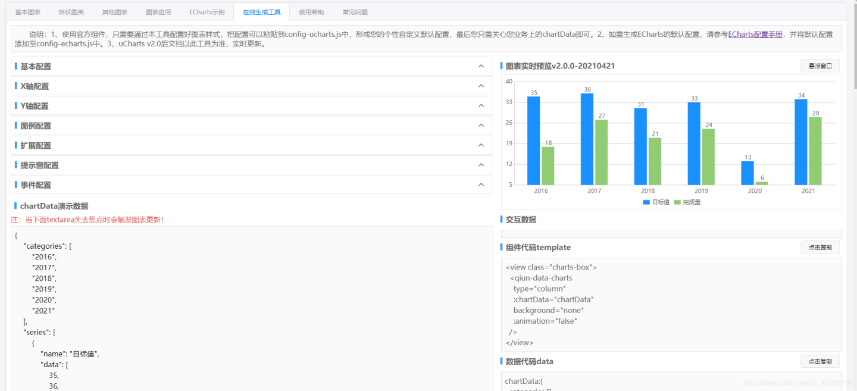Image resolution: width=857 pixels, height=391 pixels.
Task: Open the 使用帮助 tab
Action: click(x=311, y=11)
